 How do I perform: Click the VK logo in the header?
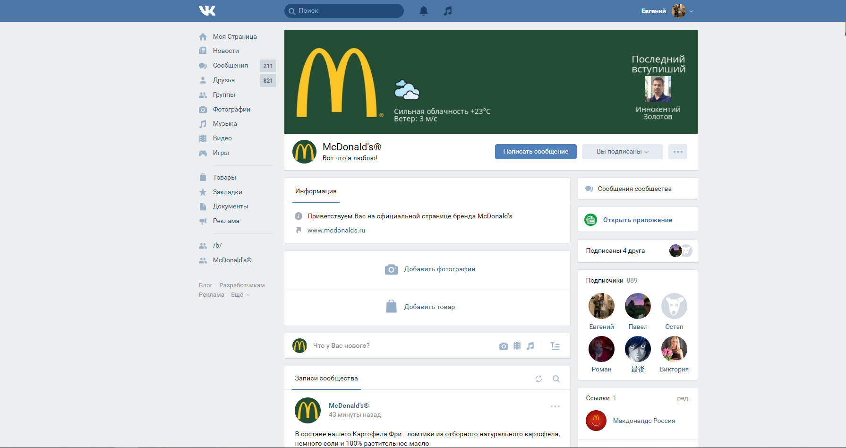207,10
